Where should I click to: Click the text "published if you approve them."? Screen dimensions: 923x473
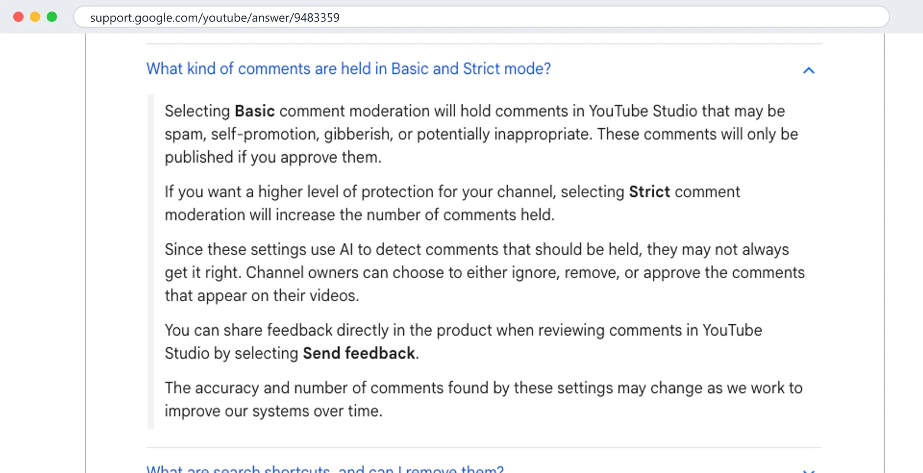click(x=273, y=157)
